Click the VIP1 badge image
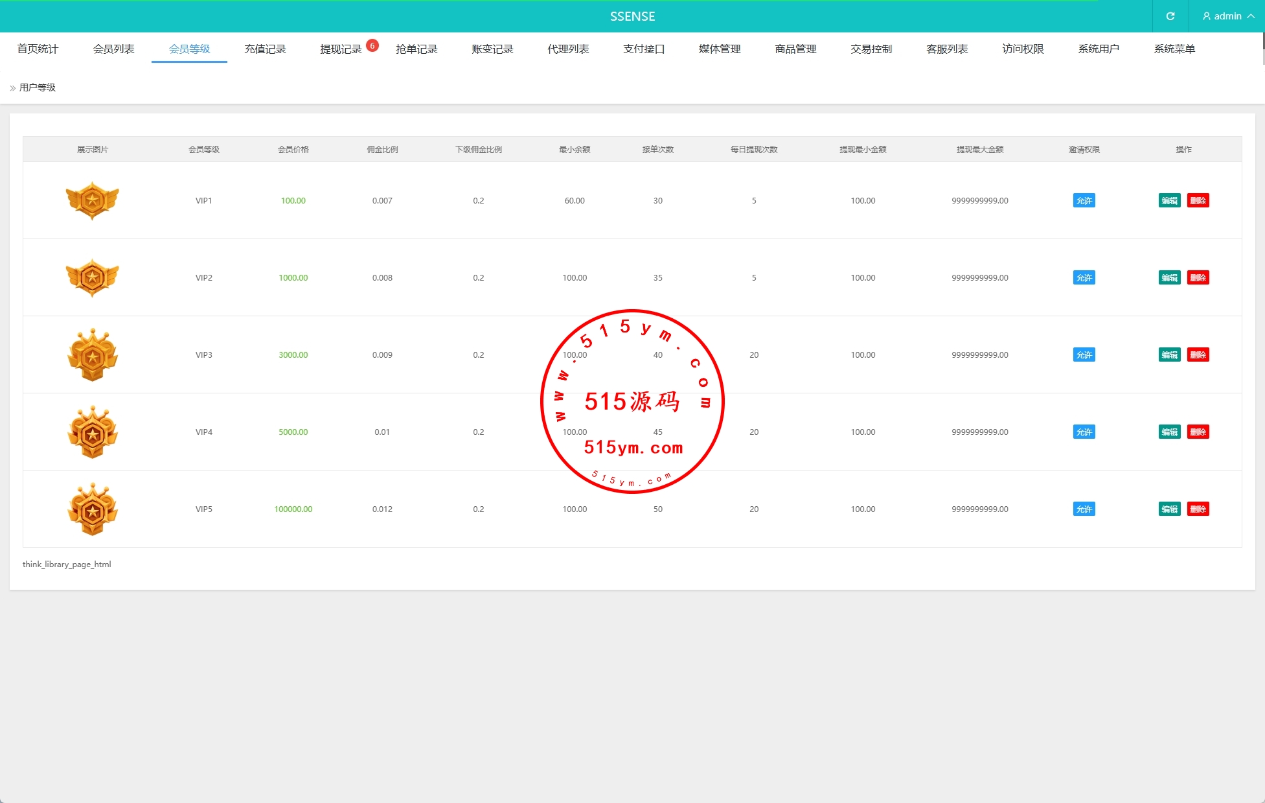 point(93,201)
